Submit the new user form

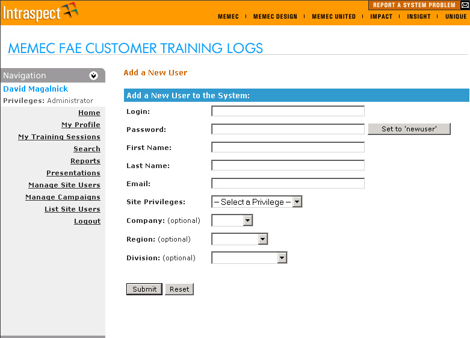coord(144,289)
